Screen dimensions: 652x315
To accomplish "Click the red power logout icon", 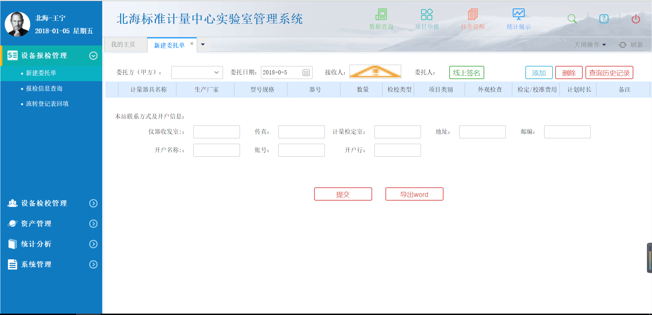I will click(x=636, y=19).
